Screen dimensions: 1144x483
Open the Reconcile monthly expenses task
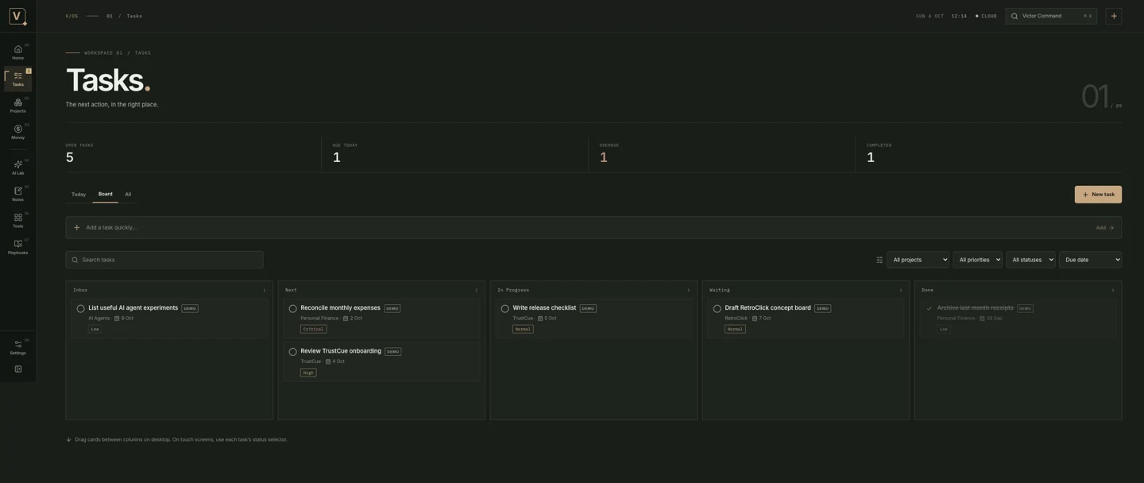point(381,318)
